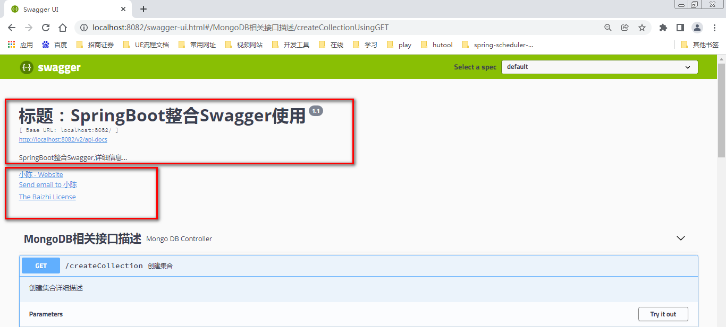Image resolution: width=726 pixels, height=327 pixels.
Task: Open the spring-scheduler bookmark folder
Action: tap(498, 45)
